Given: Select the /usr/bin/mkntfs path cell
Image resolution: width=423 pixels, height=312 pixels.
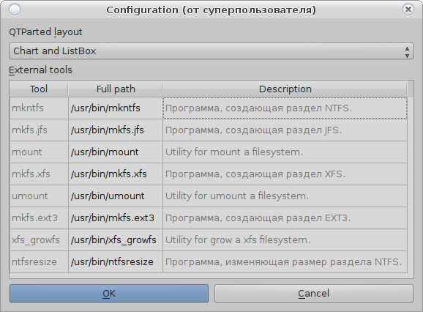Looking at the screenshot, I should click(x=116, y=108).
